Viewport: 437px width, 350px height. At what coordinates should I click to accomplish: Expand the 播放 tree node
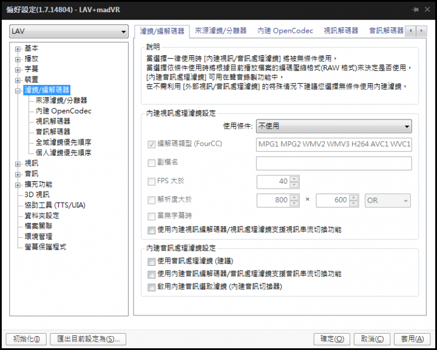[18, 59]
